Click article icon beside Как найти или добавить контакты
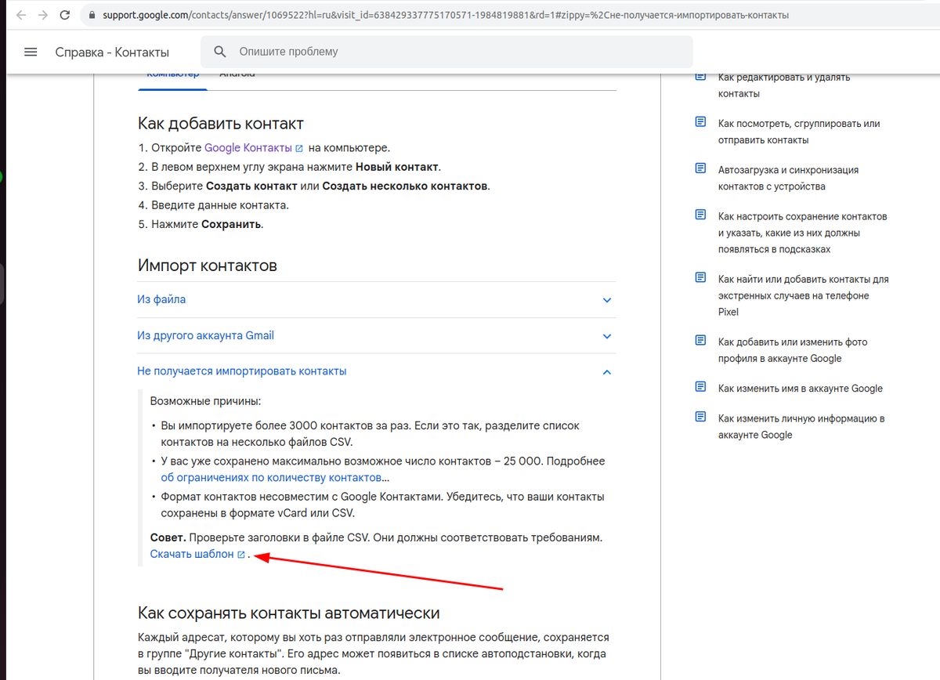This screenshot has height=680, width=940. pos(700,278)
